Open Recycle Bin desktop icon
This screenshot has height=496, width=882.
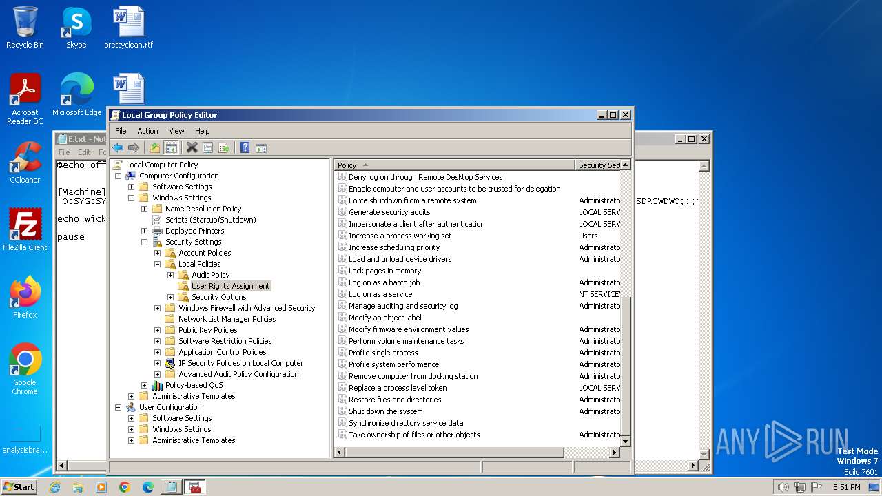point(25,28)
